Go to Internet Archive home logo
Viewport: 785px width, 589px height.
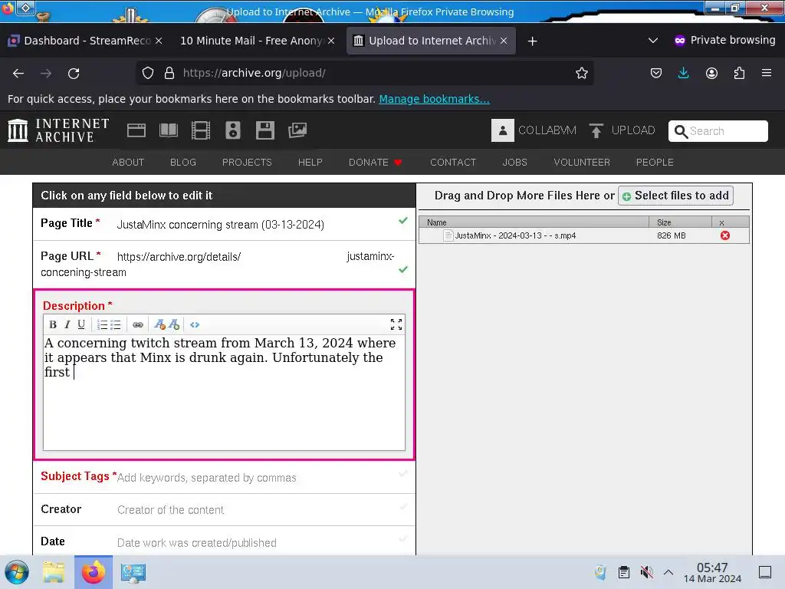point(58,130)
